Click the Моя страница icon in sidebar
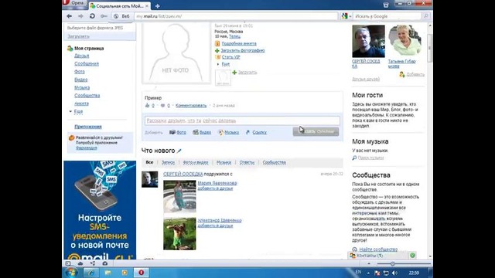495x278 pixels. [70, 49]
